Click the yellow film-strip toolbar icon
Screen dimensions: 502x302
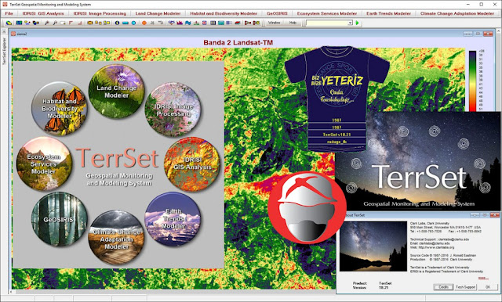pos(89,23)
